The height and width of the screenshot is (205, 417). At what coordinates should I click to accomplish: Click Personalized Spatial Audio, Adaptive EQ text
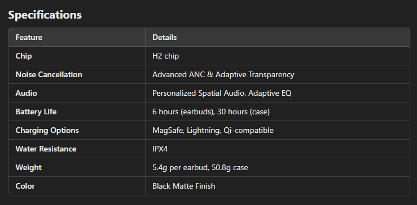222,93
